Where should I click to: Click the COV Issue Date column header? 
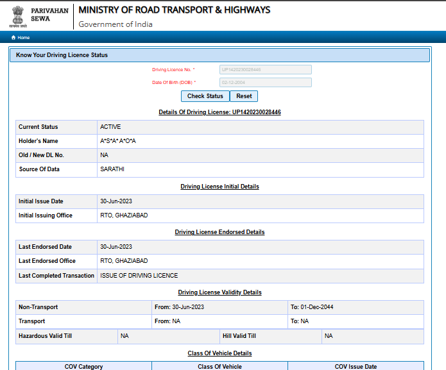[x=356, y=366]
